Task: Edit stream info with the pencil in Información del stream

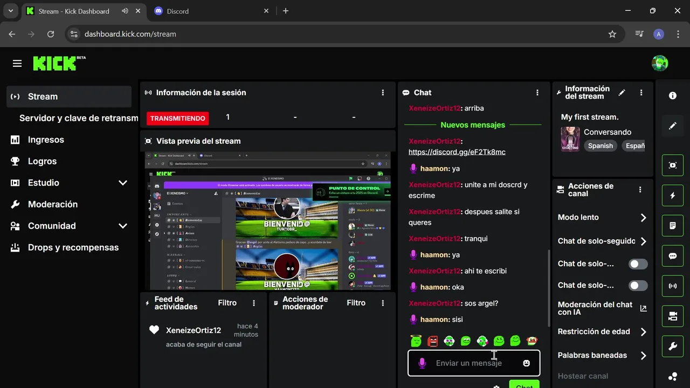Action: [x=622, y=93]
